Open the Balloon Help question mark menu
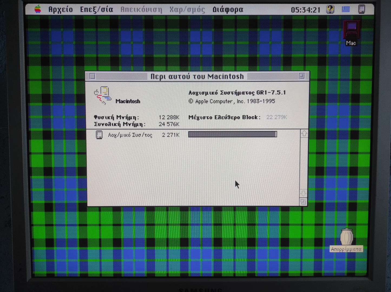Image resolution: width=391 pixels, height=292 pixels. click(x=330, y=9)
